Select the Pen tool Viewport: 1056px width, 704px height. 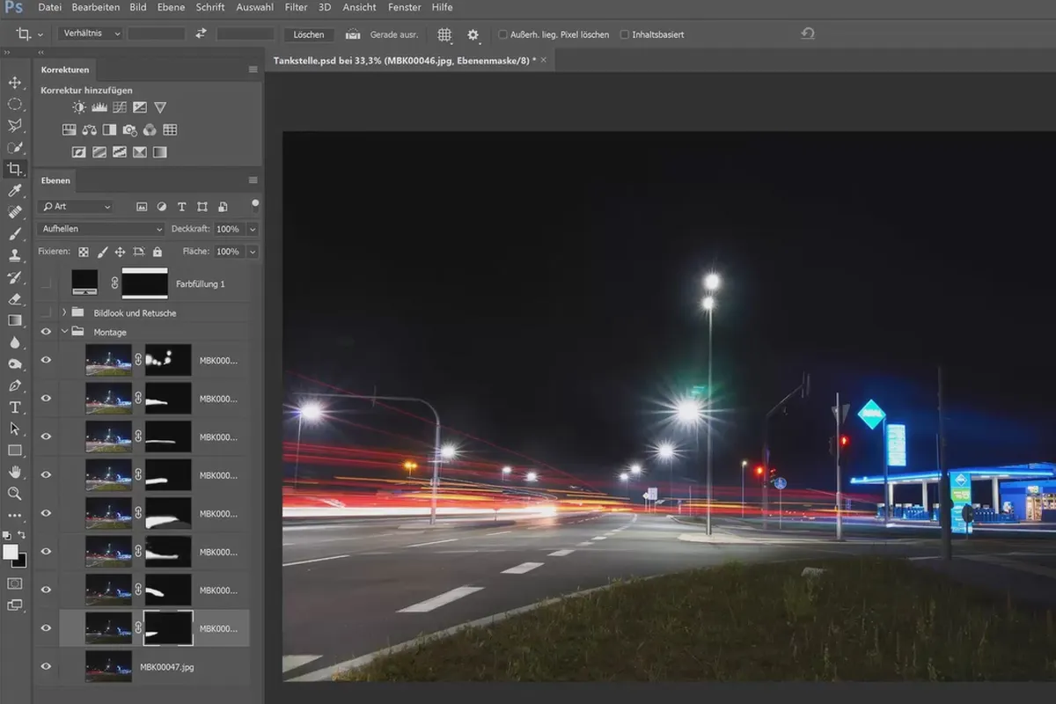click(x=15, y=385)
